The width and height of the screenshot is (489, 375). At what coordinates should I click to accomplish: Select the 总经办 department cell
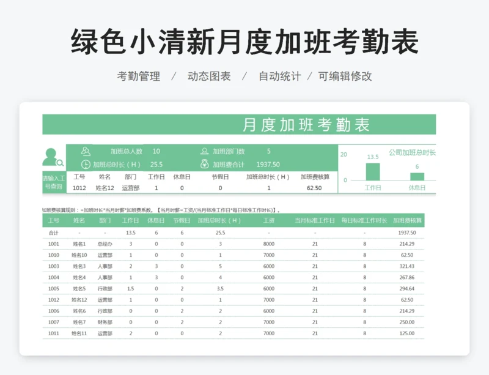[105, 244]
